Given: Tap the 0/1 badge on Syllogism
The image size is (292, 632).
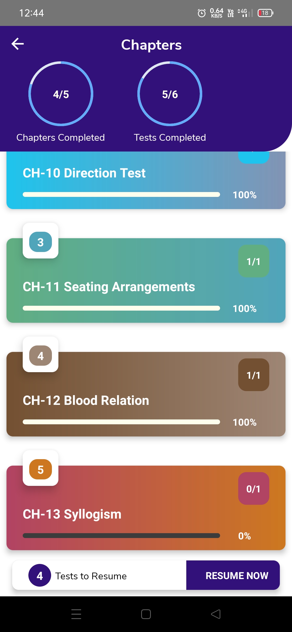Looking at the screenshot, I should [x=253, y=489].
